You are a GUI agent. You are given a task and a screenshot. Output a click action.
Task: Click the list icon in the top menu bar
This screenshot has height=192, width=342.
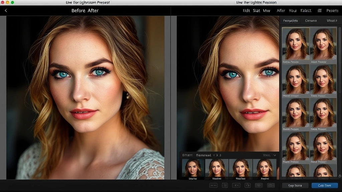coord(320,11)
